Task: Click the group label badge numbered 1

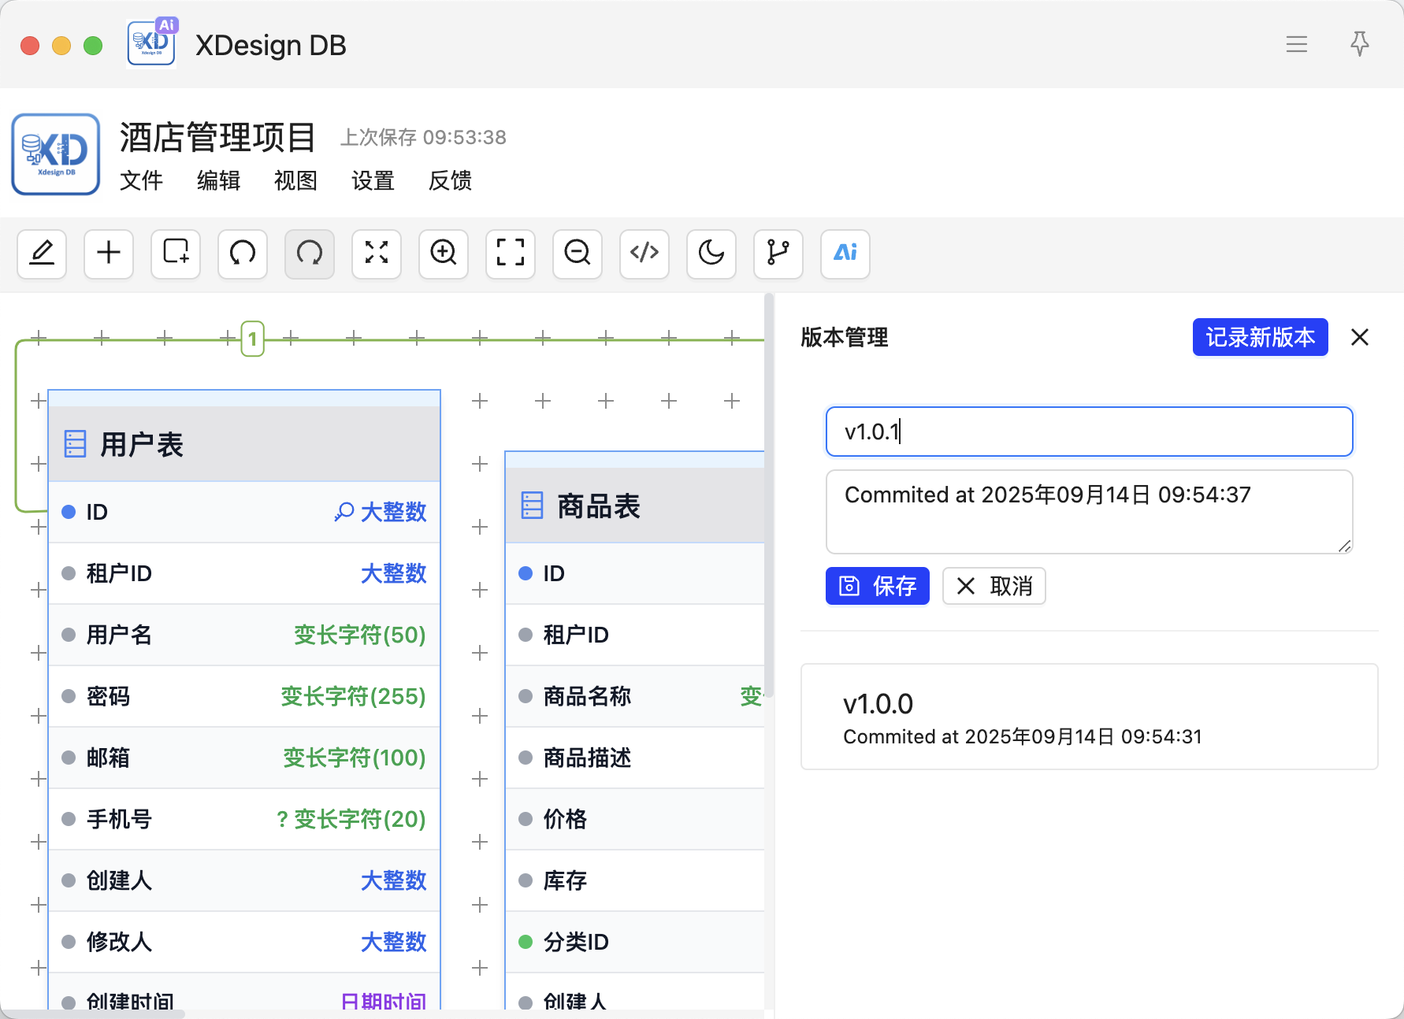Action: pyautogui.click(x=252, y=339)
